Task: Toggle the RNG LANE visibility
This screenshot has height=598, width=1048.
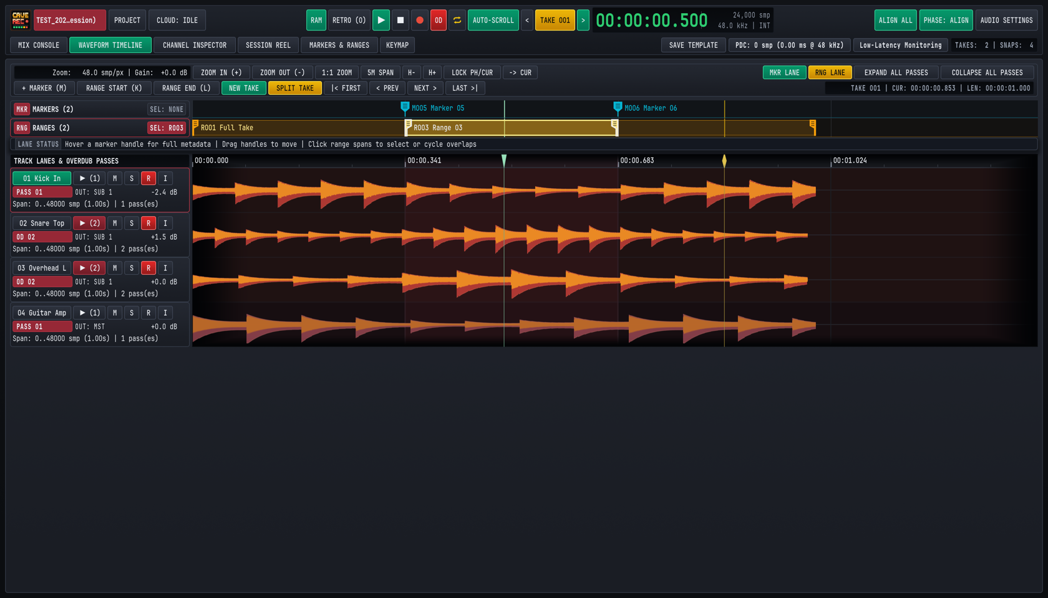Action: [830, 72]
